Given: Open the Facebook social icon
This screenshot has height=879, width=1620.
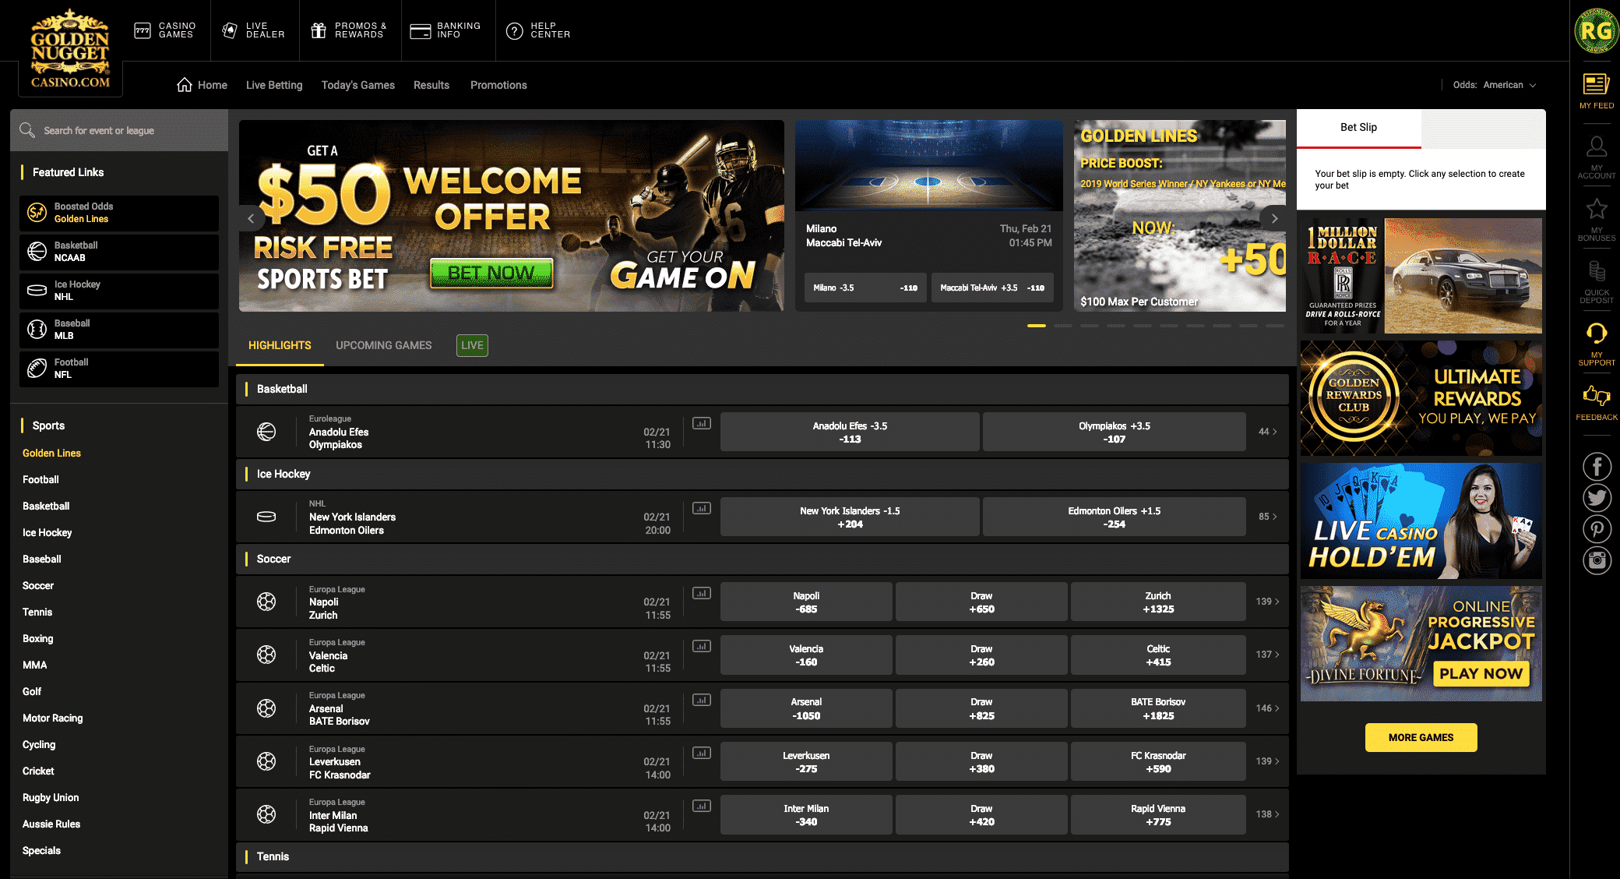Looking at the screenshot, I should tap(1597, 467).
